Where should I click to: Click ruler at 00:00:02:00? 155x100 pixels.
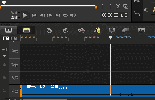click(60, 37)
